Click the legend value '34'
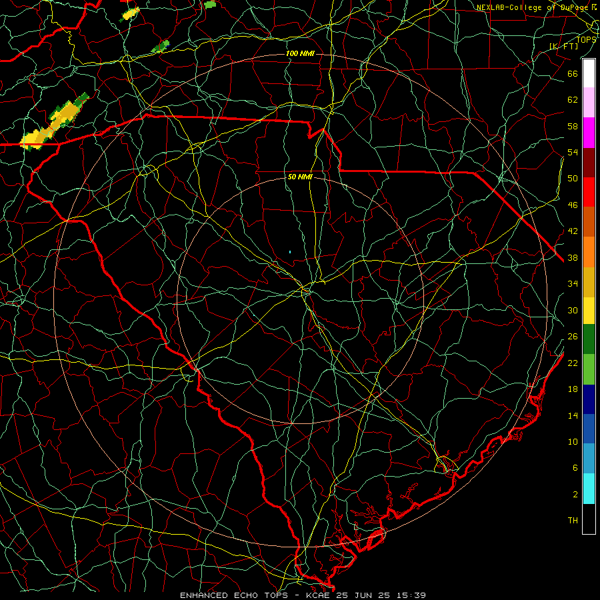Screen dimensions: 600x600 (x=573, y=283)
